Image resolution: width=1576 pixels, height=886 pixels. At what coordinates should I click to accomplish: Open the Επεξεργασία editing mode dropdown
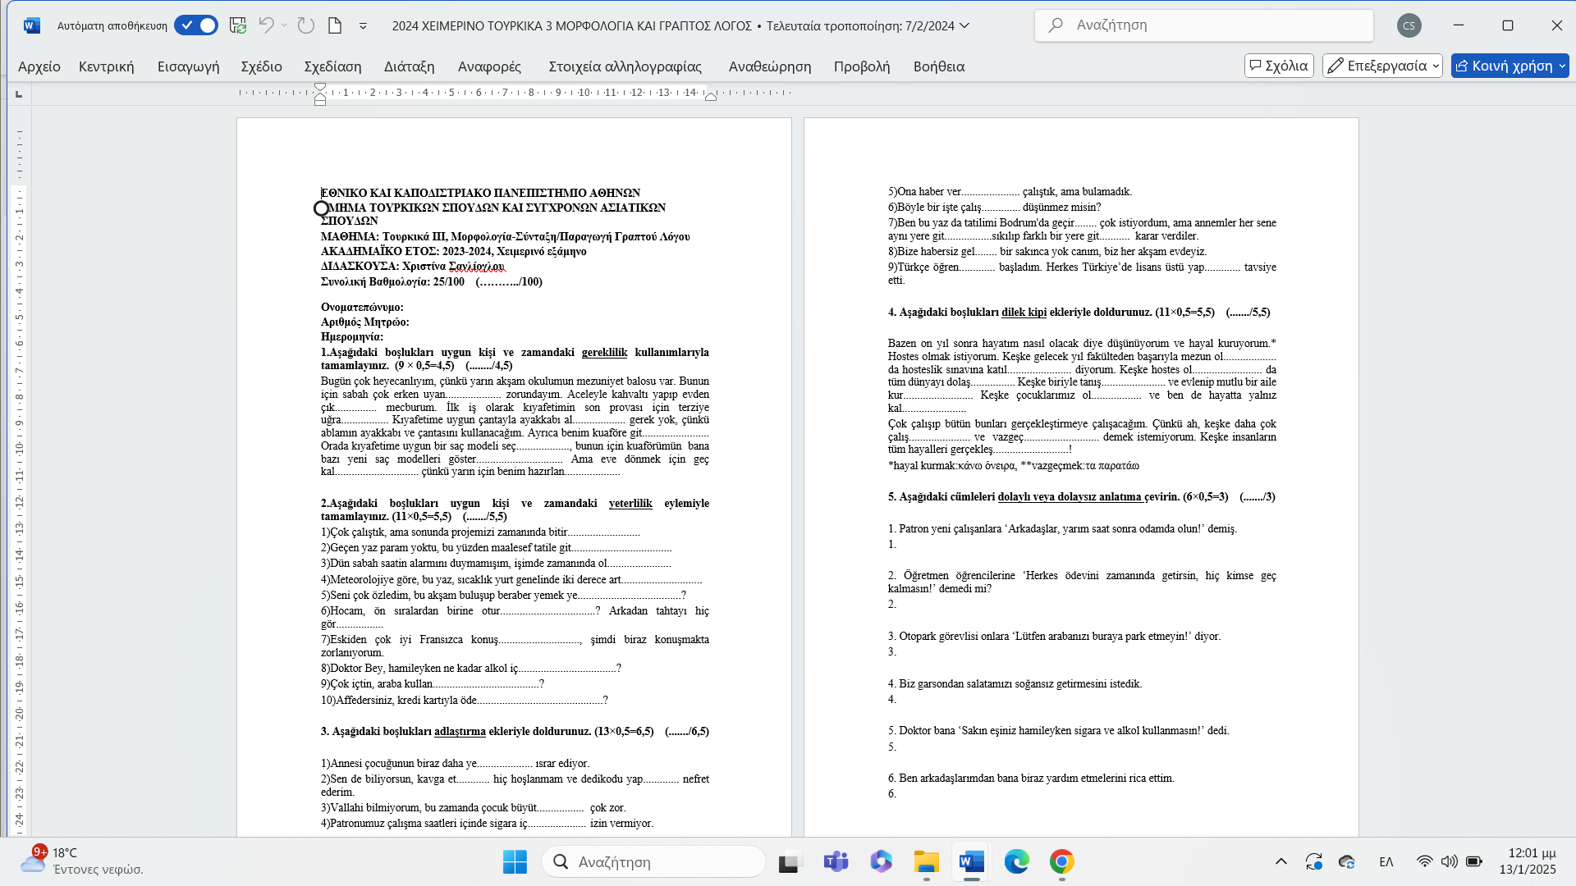1382,66
